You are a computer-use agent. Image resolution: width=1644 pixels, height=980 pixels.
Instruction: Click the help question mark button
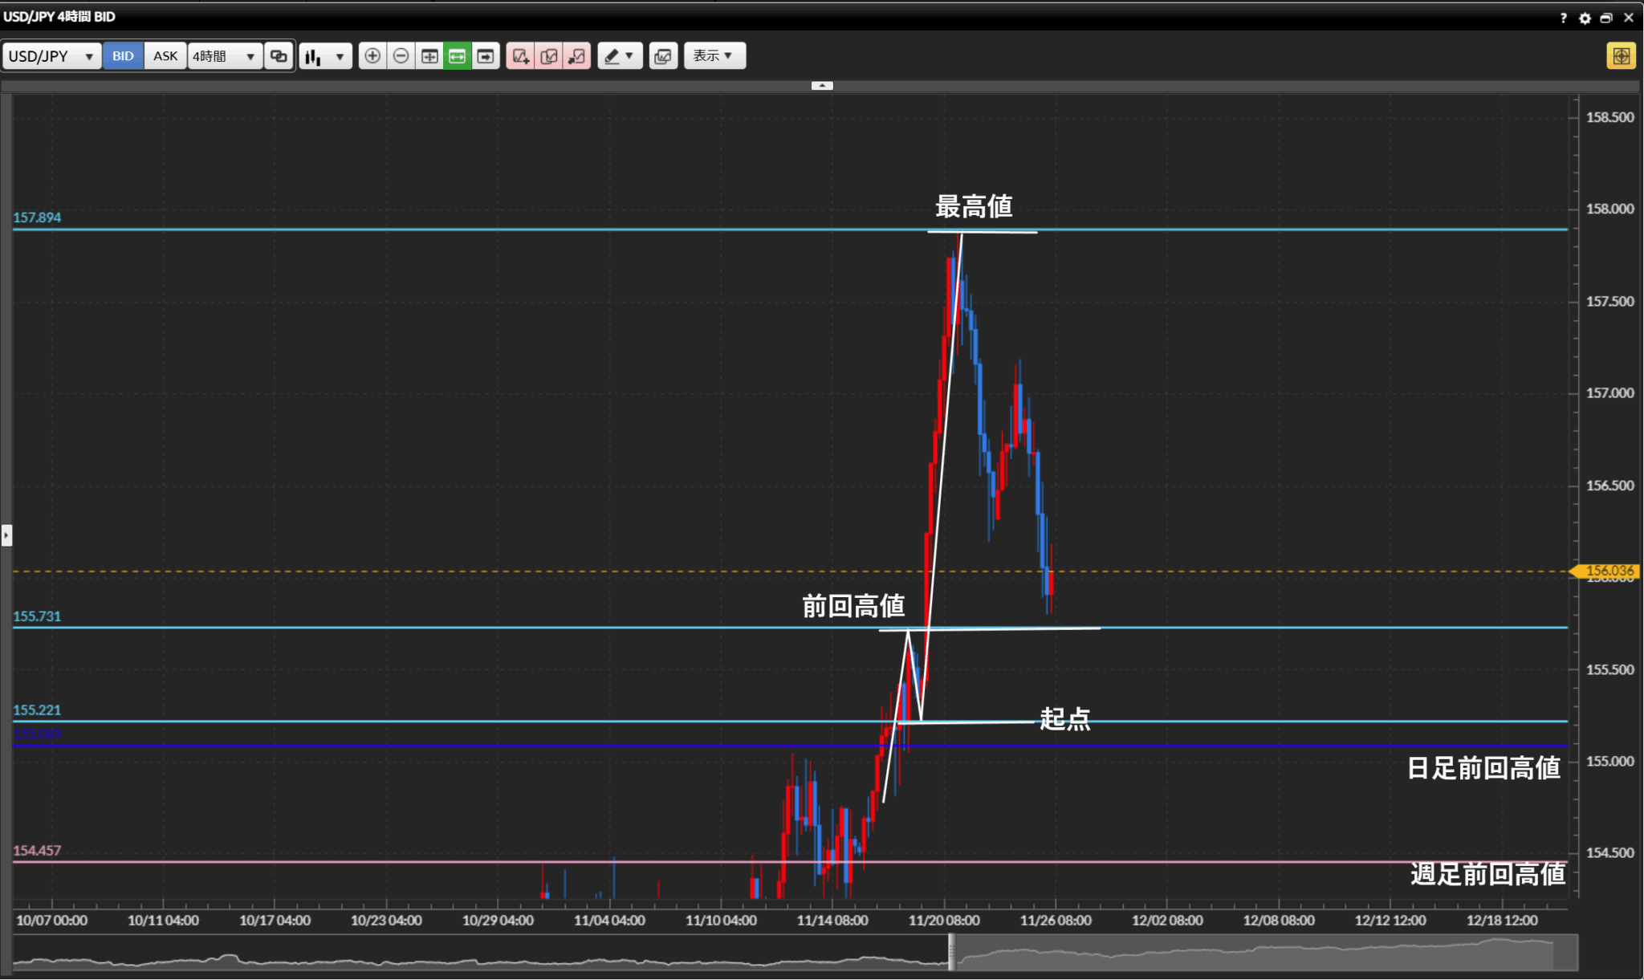pos(1563,18)
